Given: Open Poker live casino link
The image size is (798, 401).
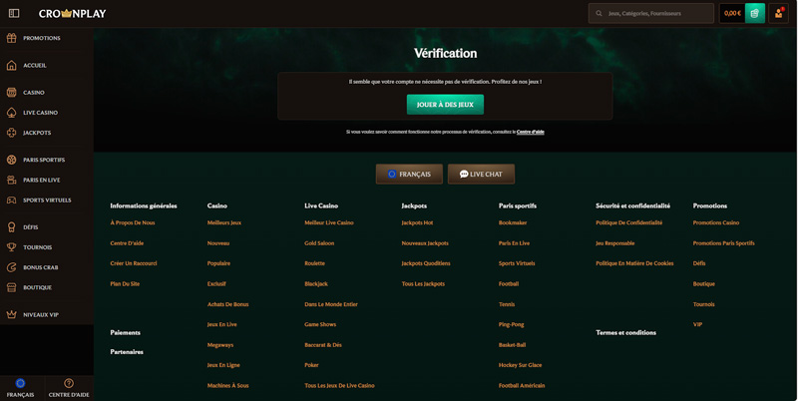Looking at the screenshot, I should click(x=311, y=365).
